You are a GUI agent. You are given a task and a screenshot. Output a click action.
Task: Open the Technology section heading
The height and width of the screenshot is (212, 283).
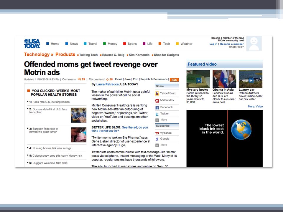[37, 54]
